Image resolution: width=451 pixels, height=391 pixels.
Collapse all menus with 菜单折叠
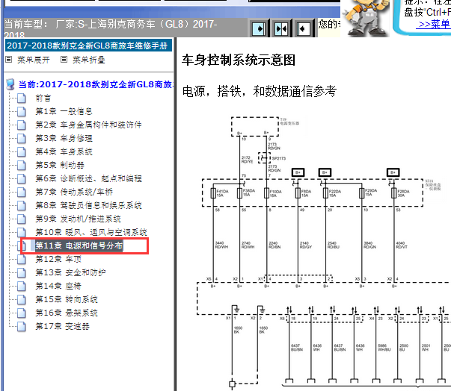[x=88, y=60]
